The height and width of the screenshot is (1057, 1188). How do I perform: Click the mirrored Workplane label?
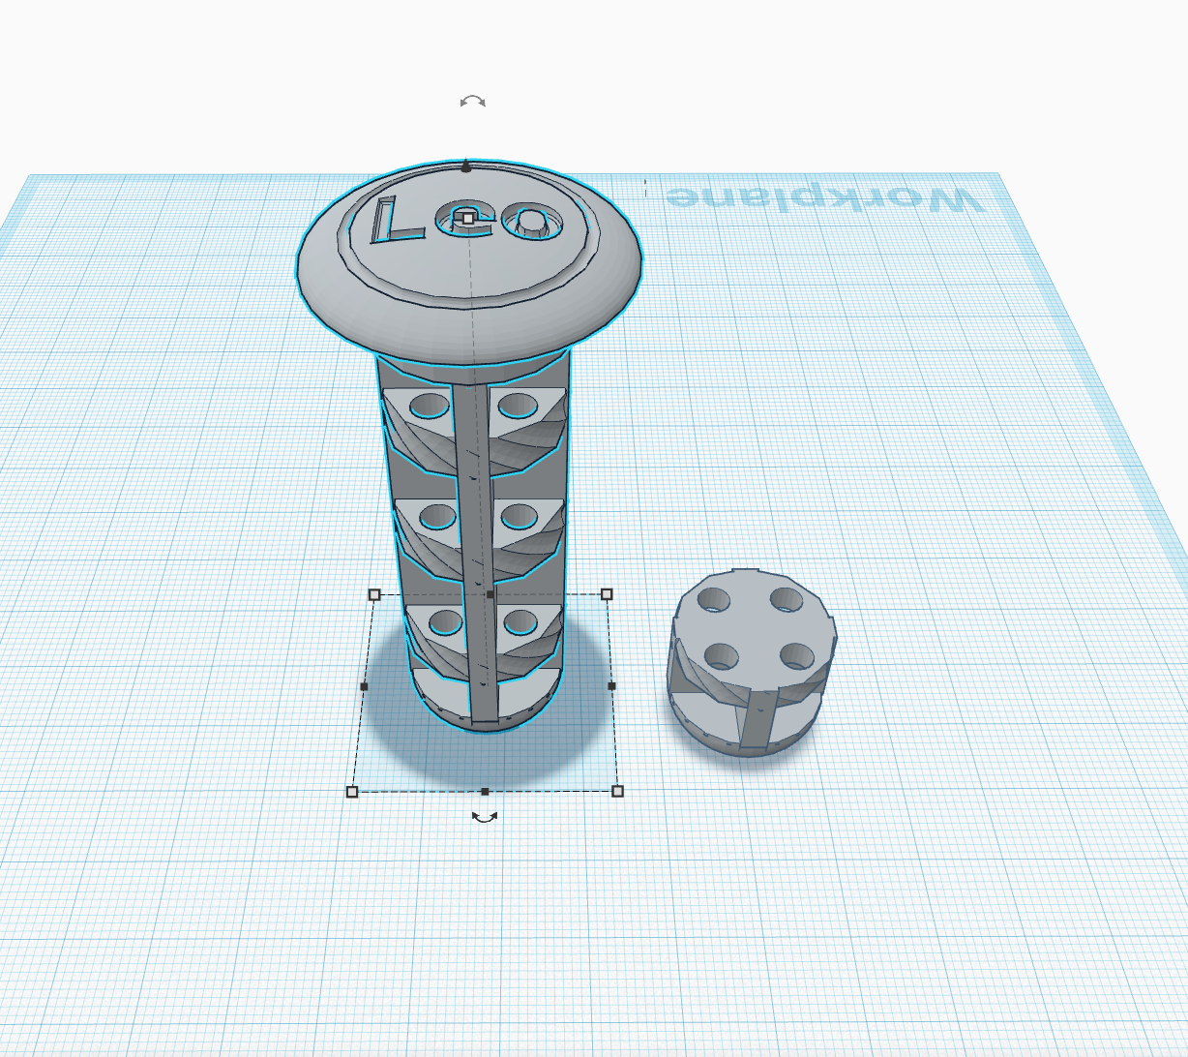click(824, 199)
